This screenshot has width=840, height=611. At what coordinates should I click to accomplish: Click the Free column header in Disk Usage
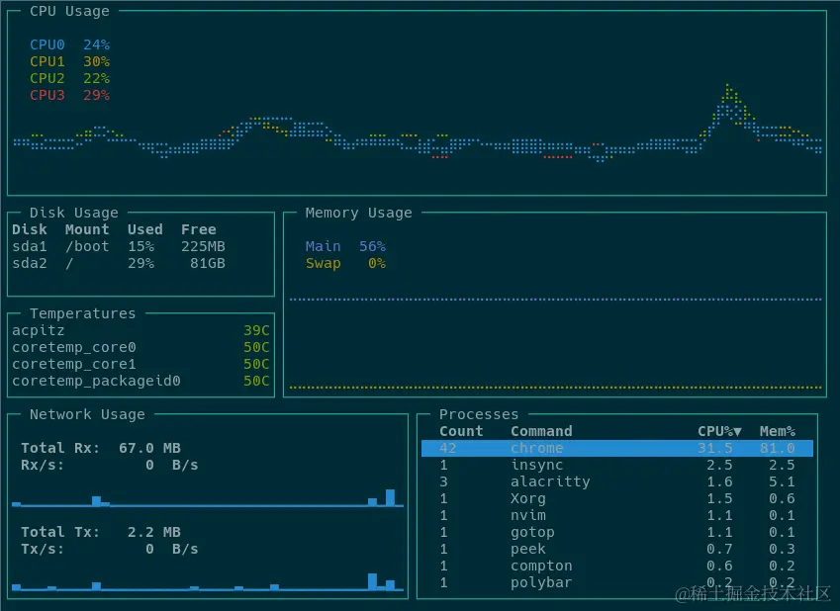tap(199, 229)
